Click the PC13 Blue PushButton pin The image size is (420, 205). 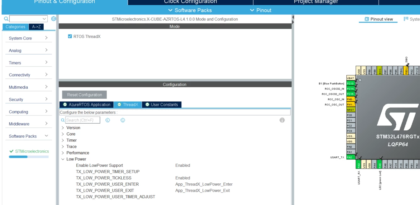[350, 83]
